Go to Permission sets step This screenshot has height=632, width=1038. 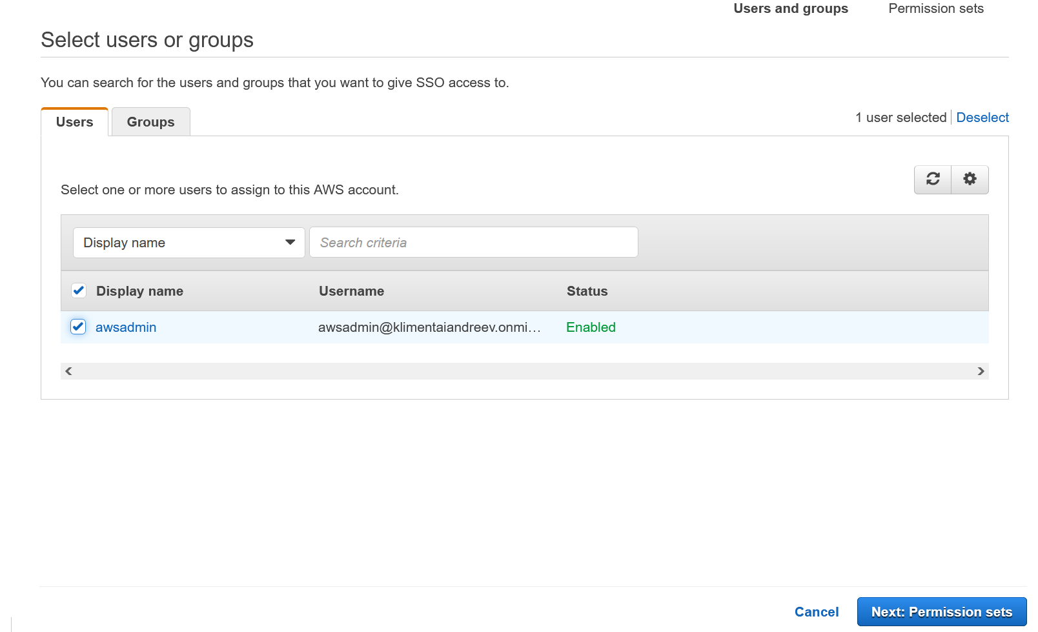(936, 8)
